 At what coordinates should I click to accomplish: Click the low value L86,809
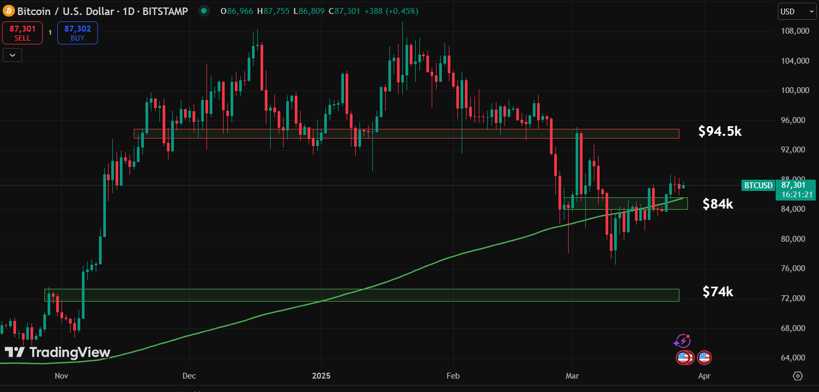310,11
